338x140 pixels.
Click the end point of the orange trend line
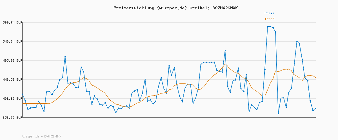[315, 78]
